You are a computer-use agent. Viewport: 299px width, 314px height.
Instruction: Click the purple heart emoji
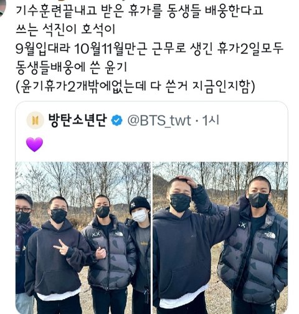pyautogui.click(x=34, y=144)
